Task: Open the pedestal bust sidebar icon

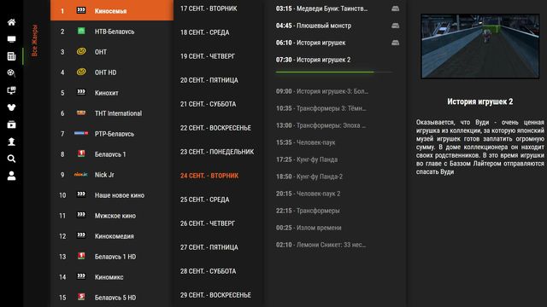Action: (x=11, y=142)
